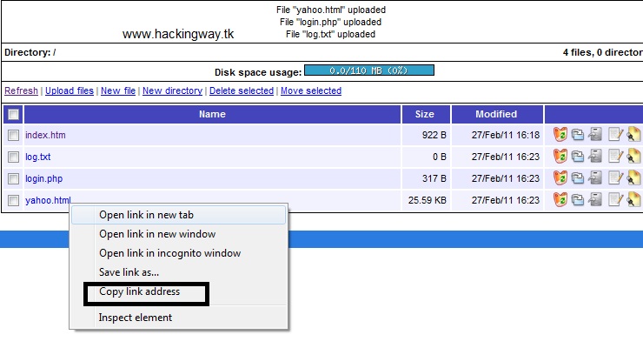643x348 pixels.
Task: Click the permissions key icon for index.htm
Action: [633, 134]
